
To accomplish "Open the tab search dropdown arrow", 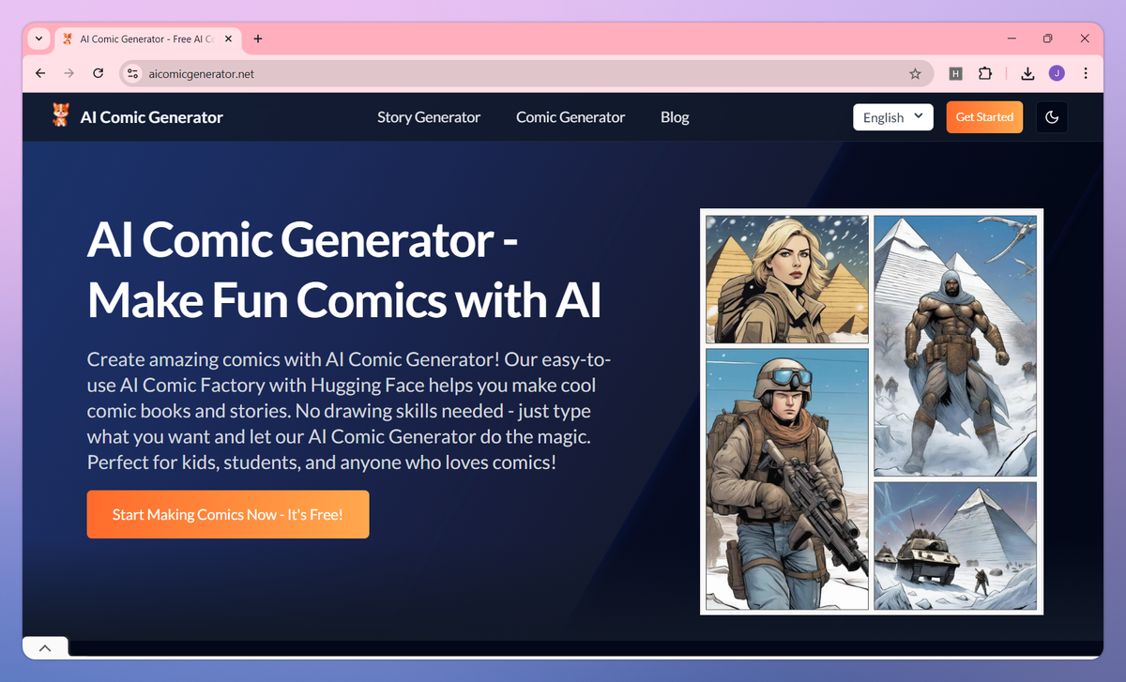I will tap(38, 38).
